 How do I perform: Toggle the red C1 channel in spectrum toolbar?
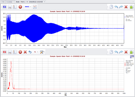pos(4,52)
